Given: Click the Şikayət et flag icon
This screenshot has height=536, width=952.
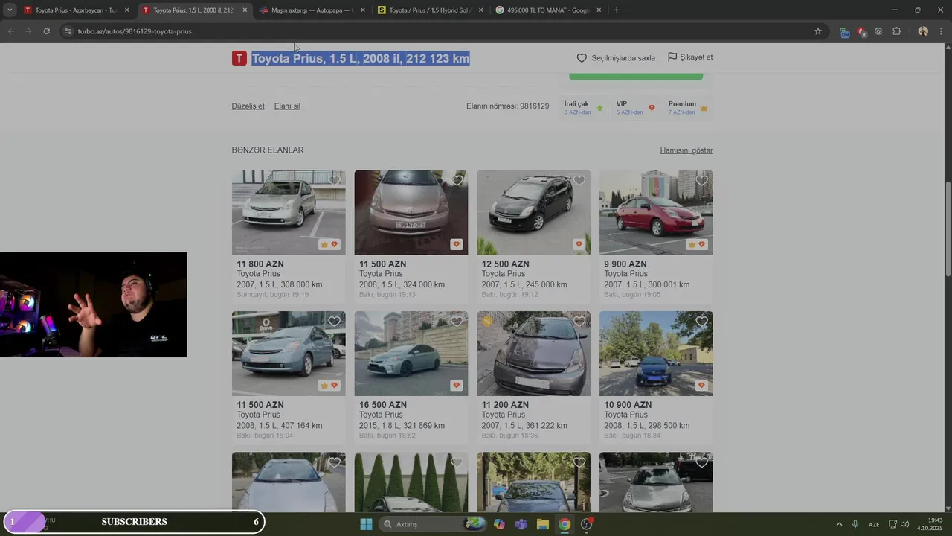Looking at the screenshot, I should [x=672, y=57].
